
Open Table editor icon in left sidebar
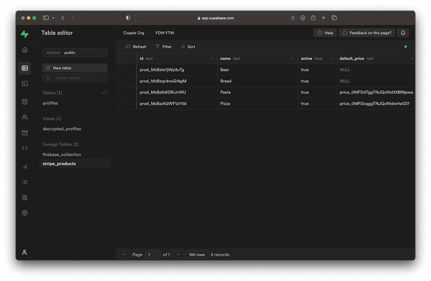point(25,68)
